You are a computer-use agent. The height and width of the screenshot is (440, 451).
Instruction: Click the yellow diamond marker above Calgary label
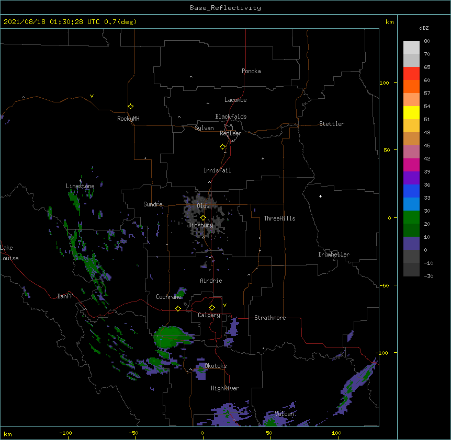tap(212, 308)
